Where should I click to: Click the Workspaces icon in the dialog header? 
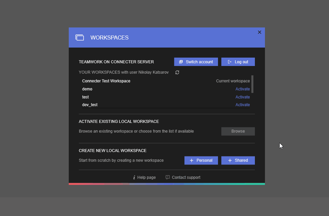point(80,38)
